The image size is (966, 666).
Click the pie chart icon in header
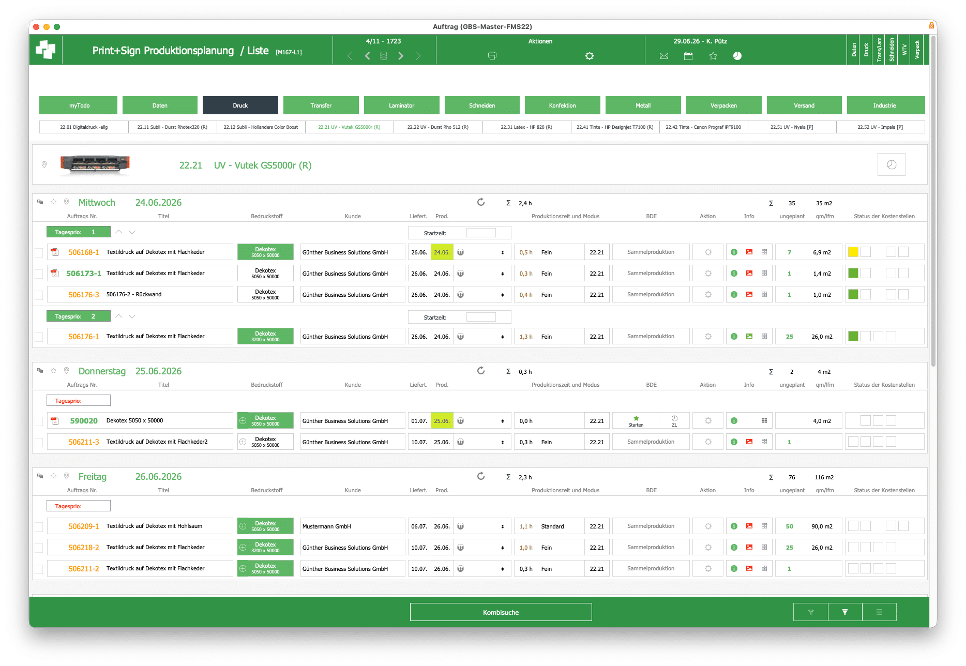pos(737,56)
